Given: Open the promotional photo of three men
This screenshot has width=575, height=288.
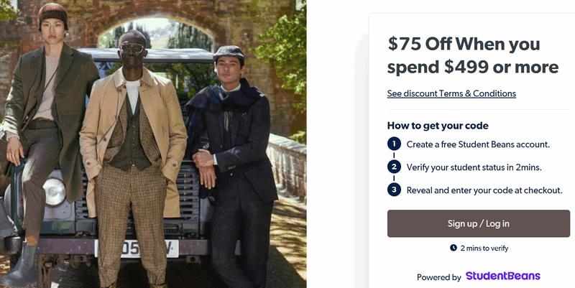Looking at the screenshot, I should [153, 144].
